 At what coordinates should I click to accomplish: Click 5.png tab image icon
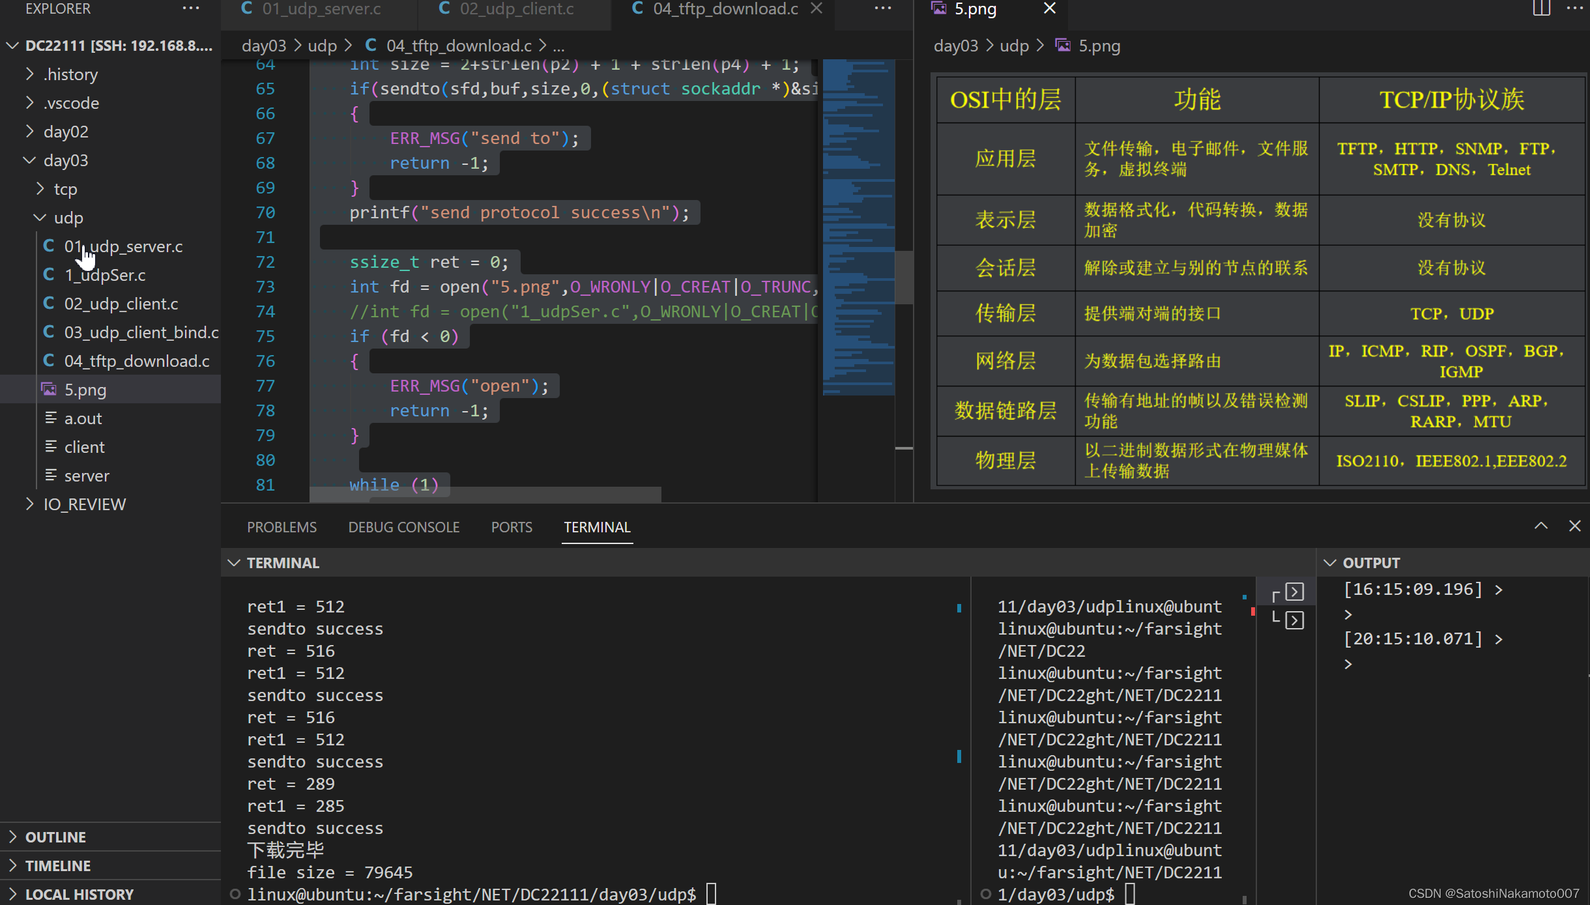[x=939, y=8]
